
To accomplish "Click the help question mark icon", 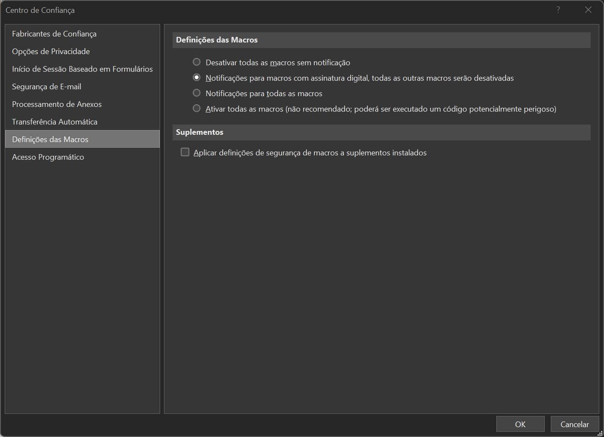I will point(558,10).
